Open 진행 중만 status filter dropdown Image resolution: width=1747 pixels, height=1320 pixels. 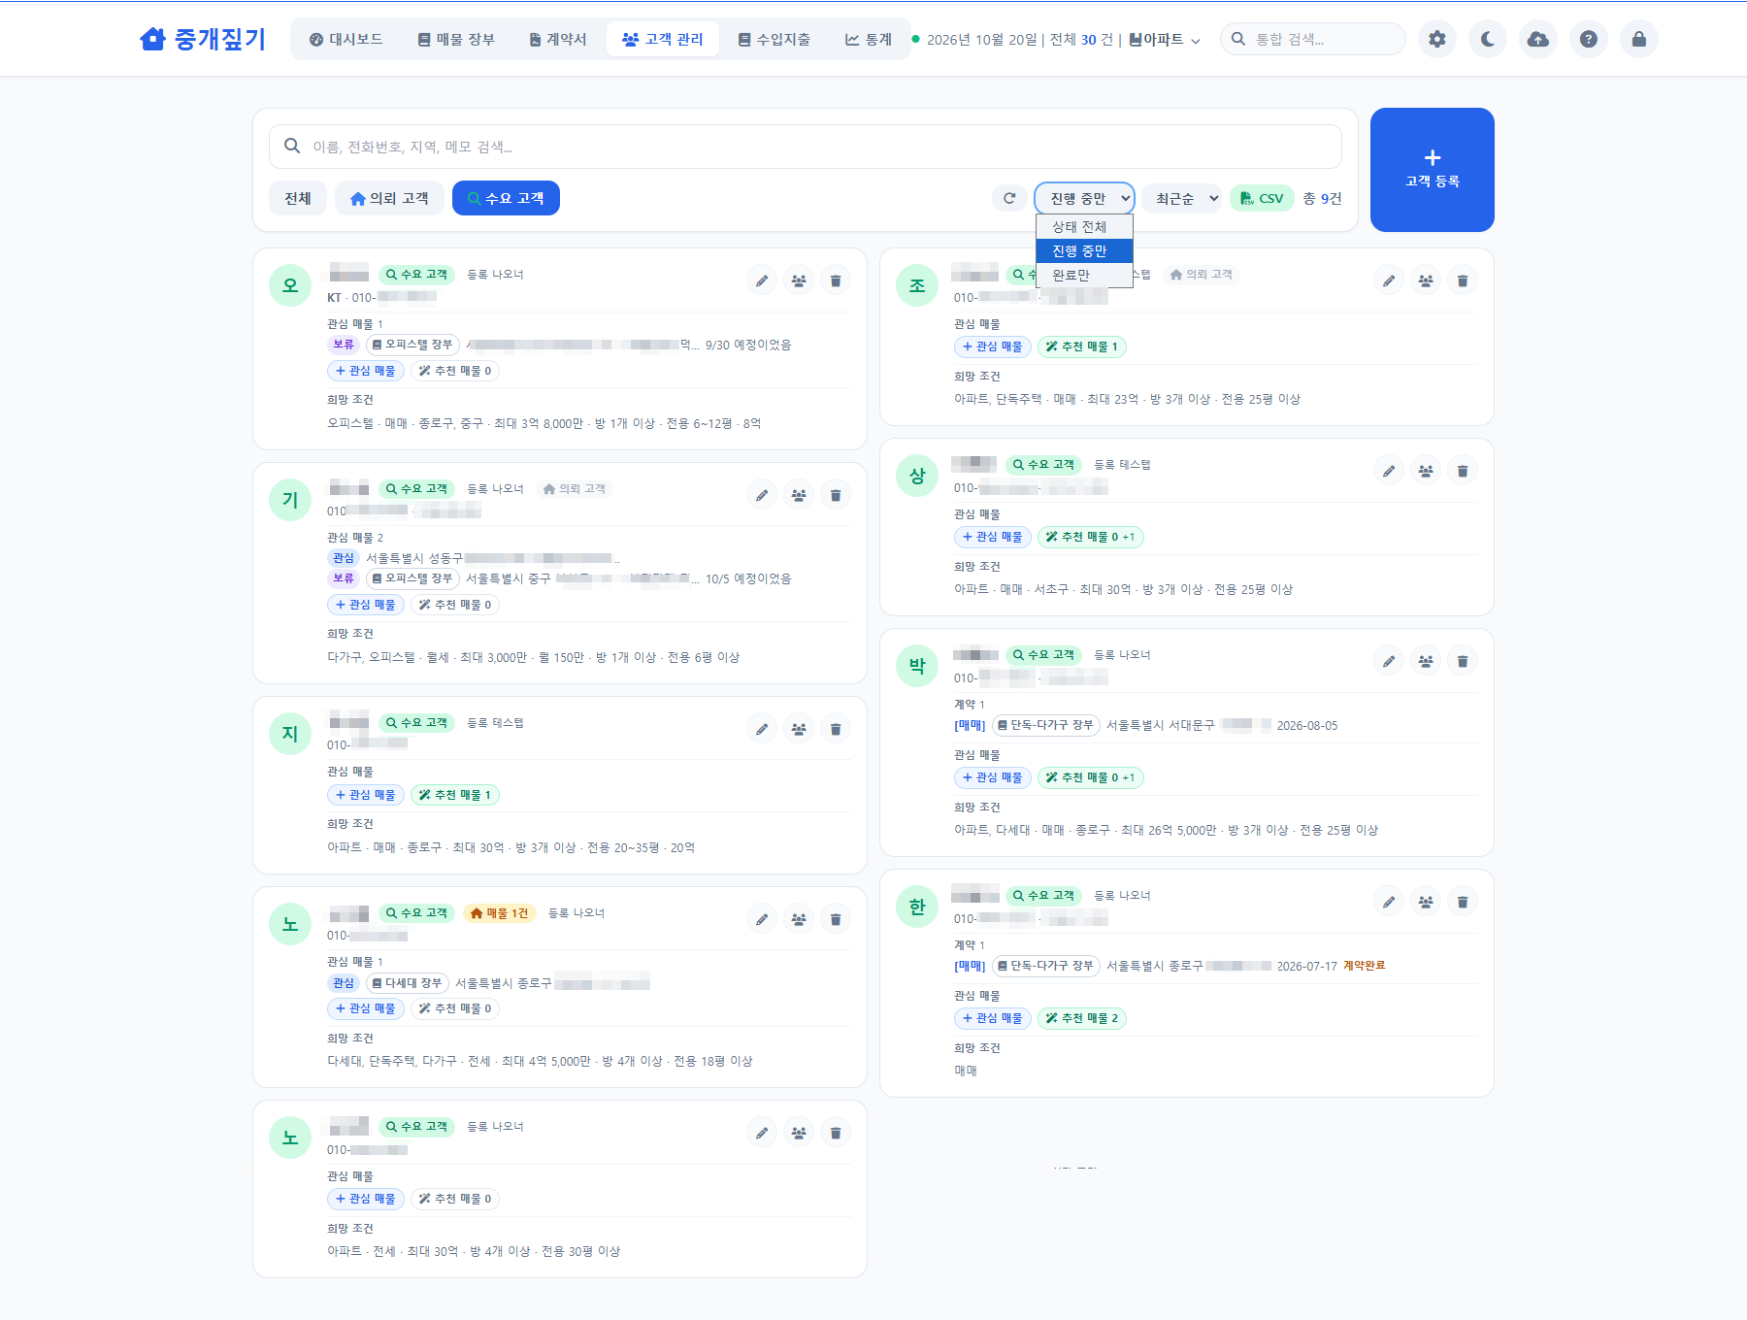tap(1084, 198)
